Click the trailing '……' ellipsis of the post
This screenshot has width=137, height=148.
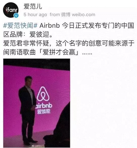(x=87, y=54)
